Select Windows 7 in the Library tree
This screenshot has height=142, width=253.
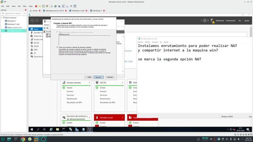click(x=11, y=21)
